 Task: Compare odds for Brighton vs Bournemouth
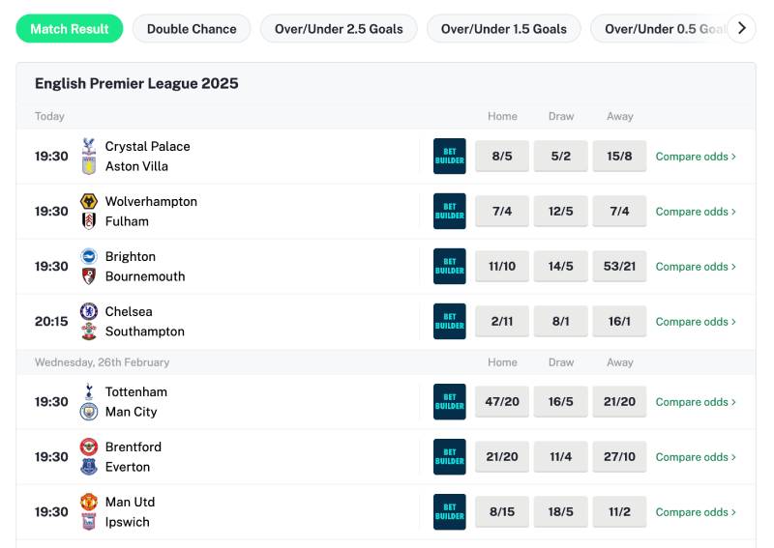[696, 267]
